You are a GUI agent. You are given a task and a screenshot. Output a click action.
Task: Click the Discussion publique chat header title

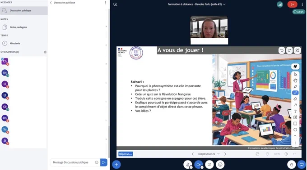click(65, 3)
